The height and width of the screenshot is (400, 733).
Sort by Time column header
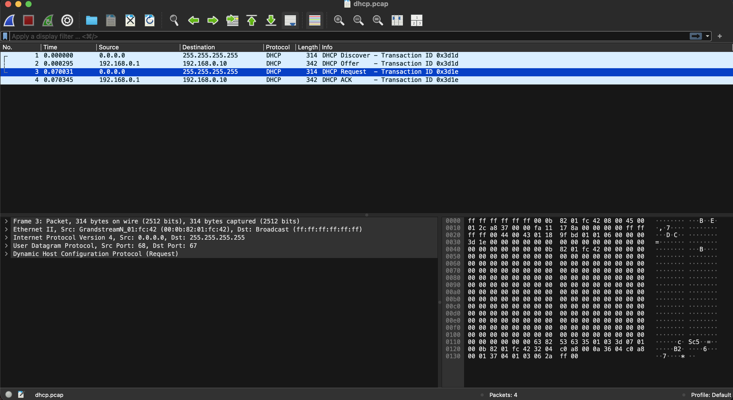click(69, 47)
